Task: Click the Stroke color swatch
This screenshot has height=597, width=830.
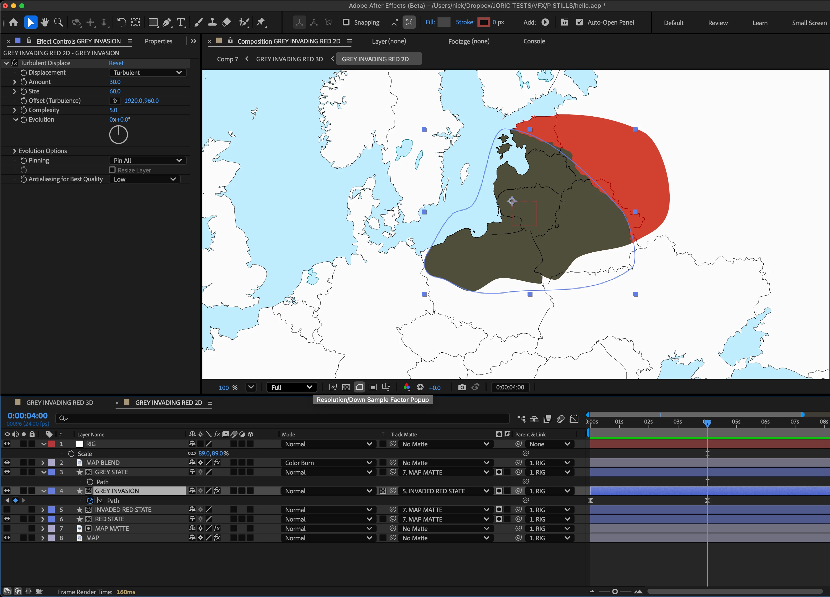Action: (x=484, y=22)
